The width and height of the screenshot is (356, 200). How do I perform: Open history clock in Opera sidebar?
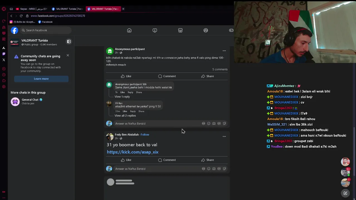4,75
